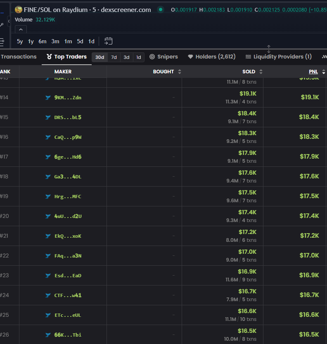
Task: Sort by the PNL column arrows
Action: click(323, 72)
